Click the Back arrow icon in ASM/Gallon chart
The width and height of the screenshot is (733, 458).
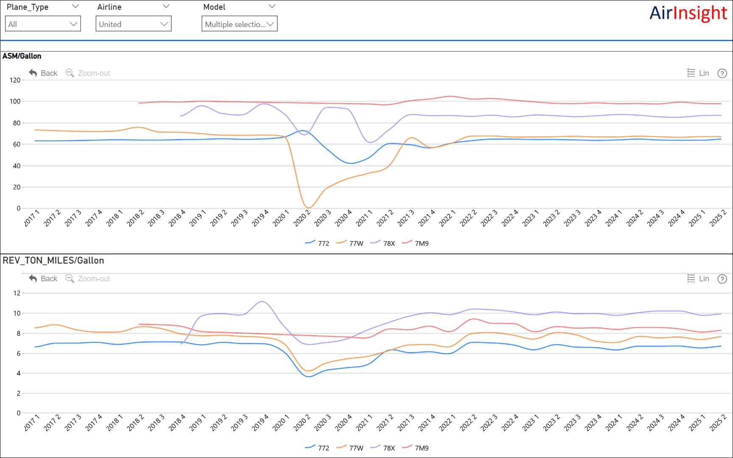[33, 73]
